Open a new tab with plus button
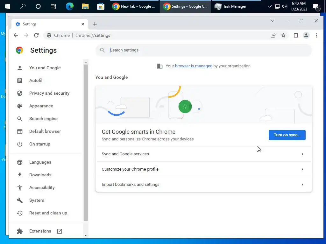326x244 pixels. coord(95,24)
